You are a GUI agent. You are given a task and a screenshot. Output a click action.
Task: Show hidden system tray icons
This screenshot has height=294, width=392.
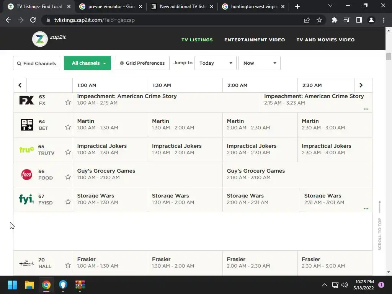325,285
